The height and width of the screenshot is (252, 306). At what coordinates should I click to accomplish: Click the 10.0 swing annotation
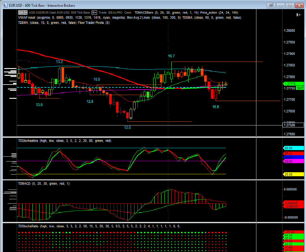tap(97, 79)
